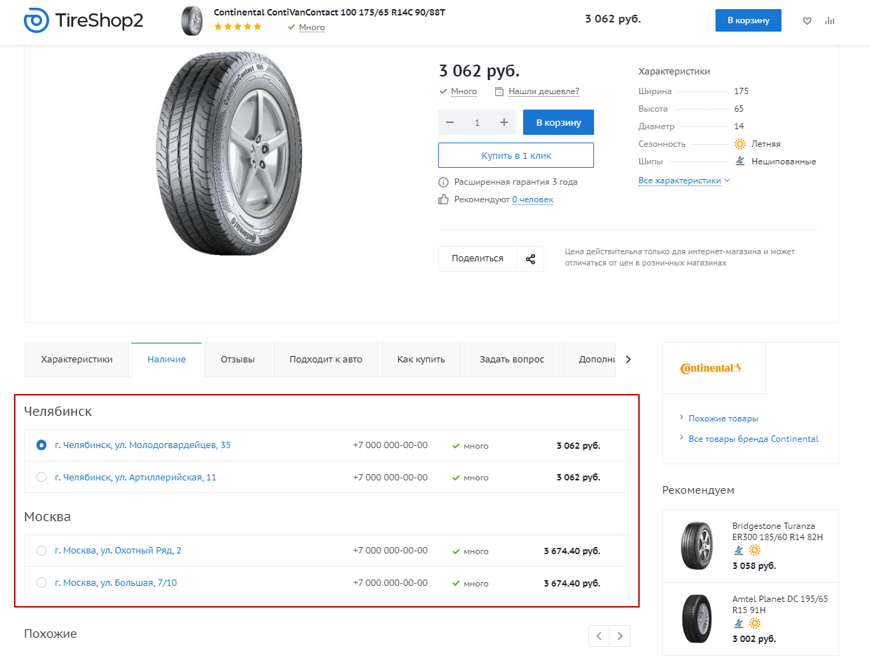This screenshot has width=870, height=656.
Task: Click the Поделиться button
Action: pos(477,258)
